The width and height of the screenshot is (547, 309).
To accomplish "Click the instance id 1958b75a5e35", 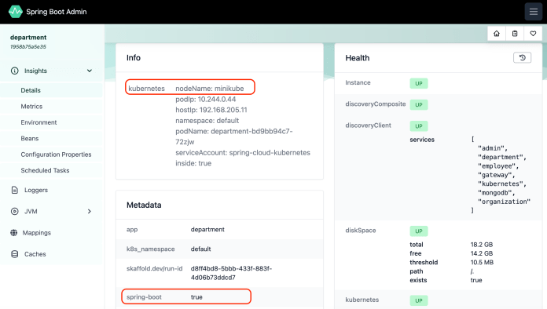I will (28, 46).
